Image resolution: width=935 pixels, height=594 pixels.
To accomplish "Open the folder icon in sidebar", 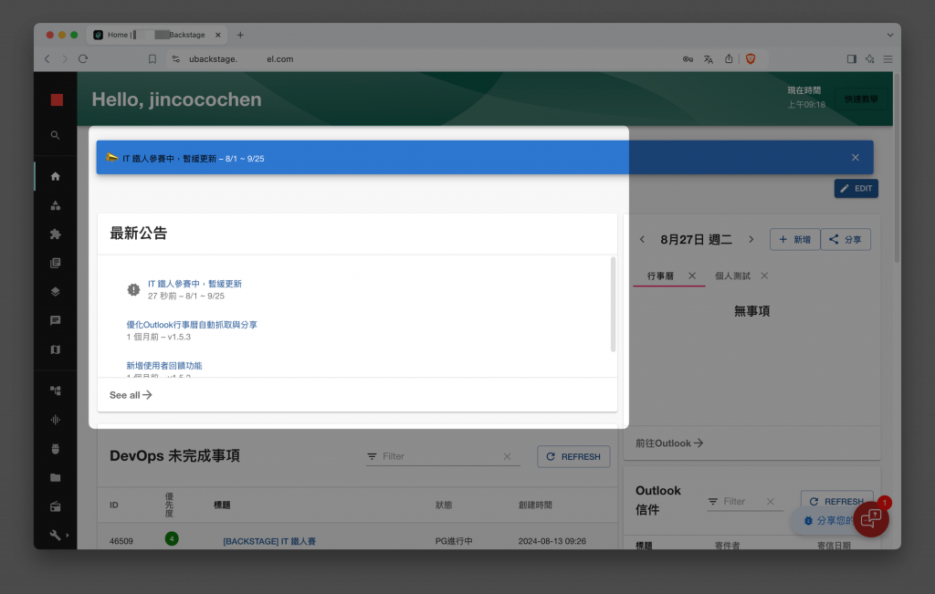I will click(55, 477).
